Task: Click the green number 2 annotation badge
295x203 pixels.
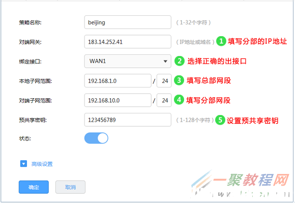Action: (180, 61)
